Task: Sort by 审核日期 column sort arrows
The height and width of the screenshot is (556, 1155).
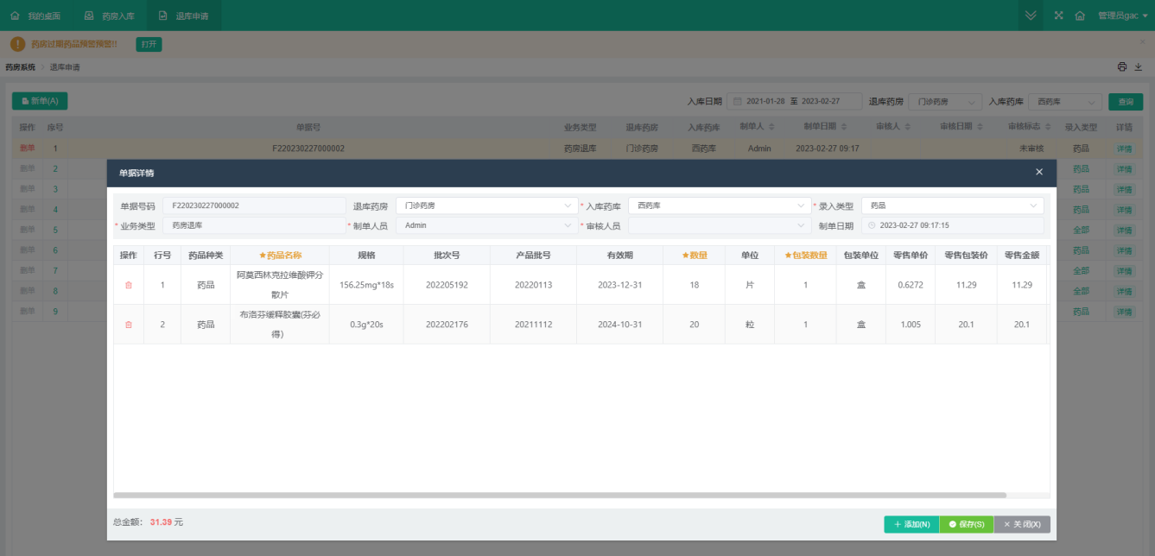Action: click(981, 127)
